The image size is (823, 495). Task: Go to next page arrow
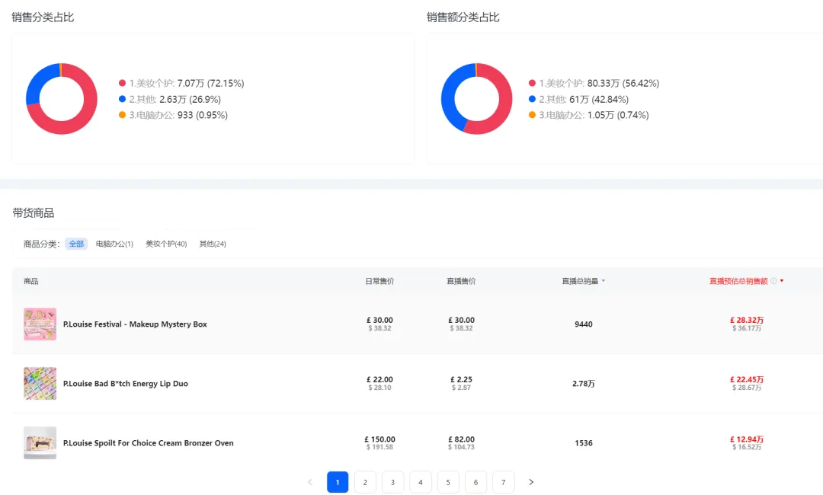pyautogui.click(x=530, y=482)
